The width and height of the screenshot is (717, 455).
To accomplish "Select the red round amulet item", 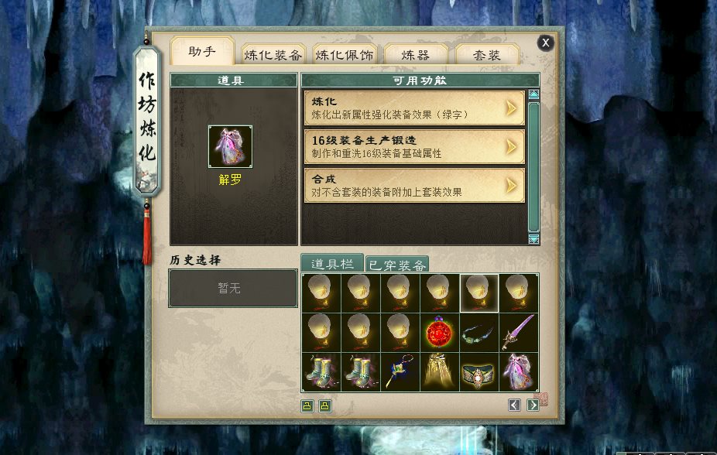I will 440,333.
